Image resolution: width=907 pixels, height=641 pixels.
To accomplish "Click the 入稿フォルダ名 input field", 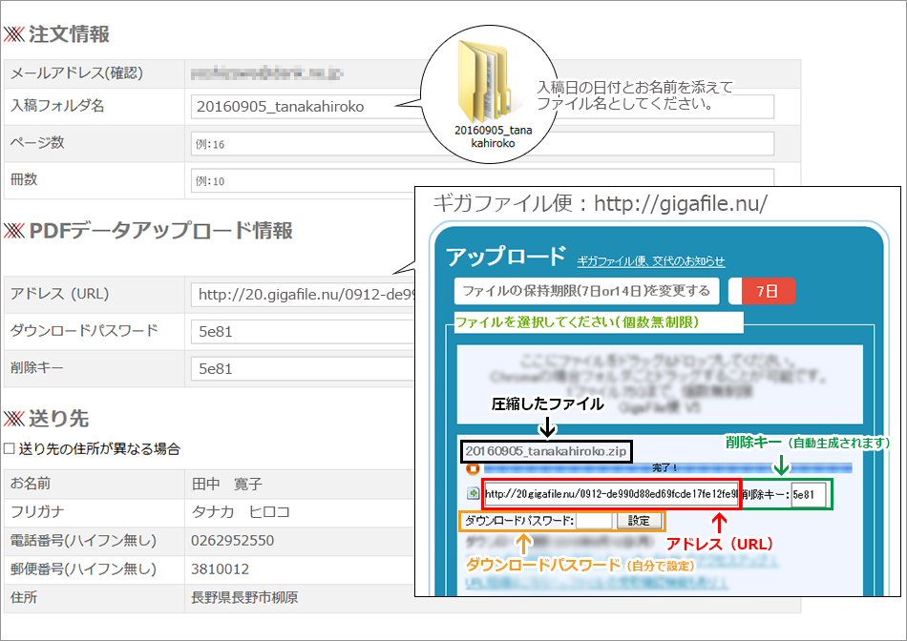I will tap(482, 106).
